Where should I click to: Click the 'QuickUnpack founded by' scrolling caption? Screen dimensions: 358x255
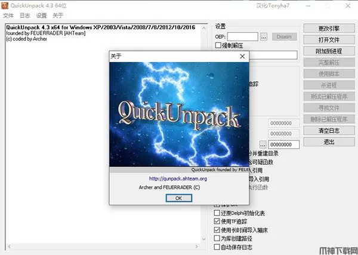220,170
